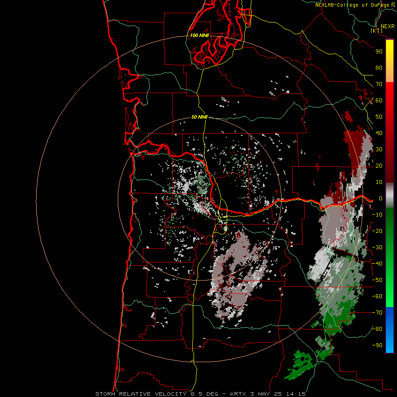Click the -60 value on velocity scale
This screenshot has width=397, height=397.
(377, 296)
